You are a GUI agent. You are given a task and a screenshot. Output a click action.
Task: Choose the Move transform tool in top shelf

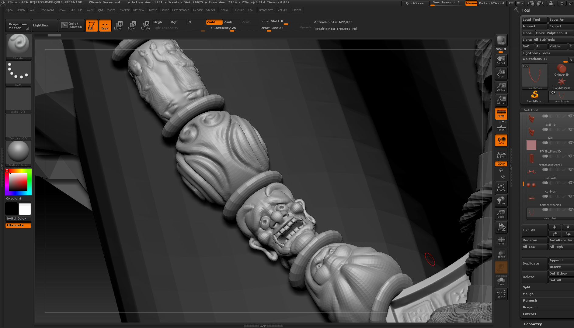point(118,26)
